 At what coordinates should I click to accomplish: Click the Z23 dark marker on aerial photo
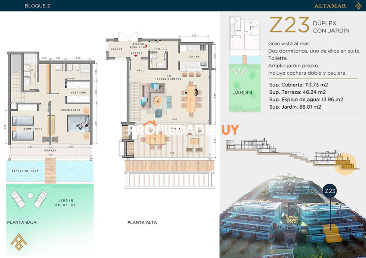330,191
